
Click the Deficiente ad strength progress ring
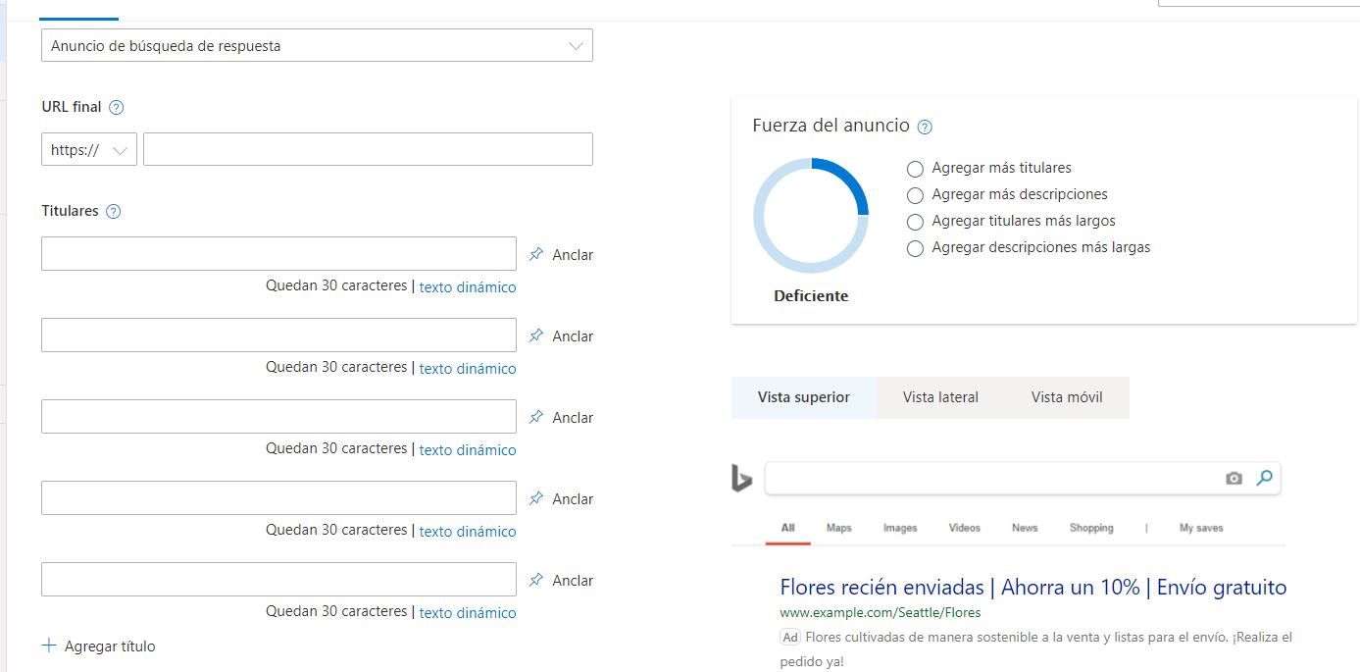click(x=811, y=214)
